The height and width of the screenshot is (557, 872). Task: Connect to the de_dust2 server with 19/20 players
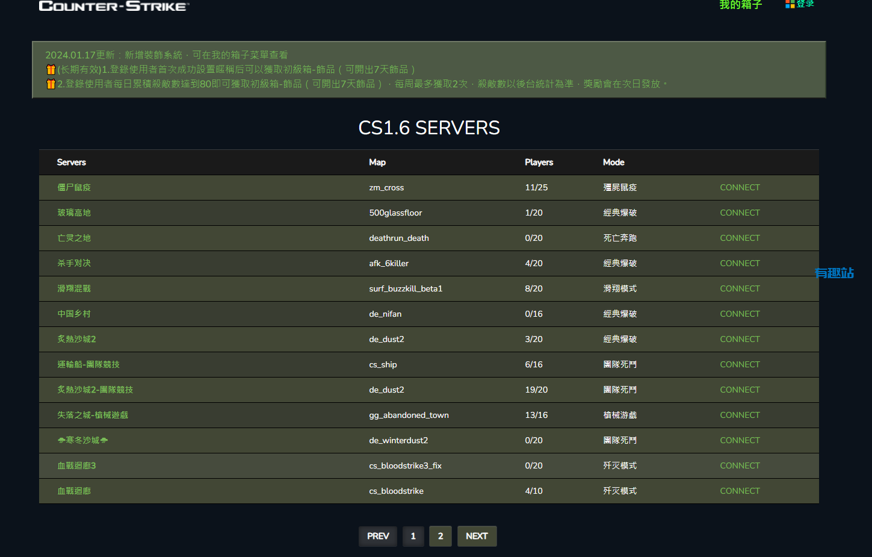pos(740,390)
